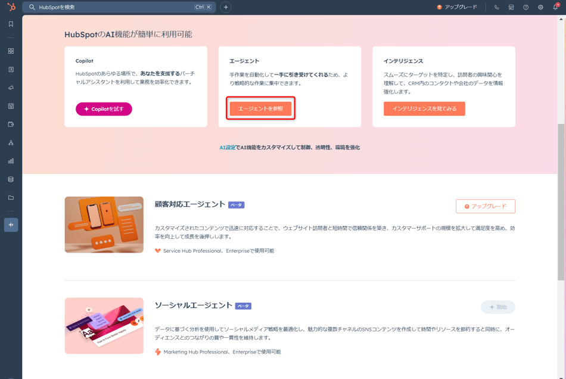
Task: Click アップグレード in the top navigation bar
Action: coord(457,7)
